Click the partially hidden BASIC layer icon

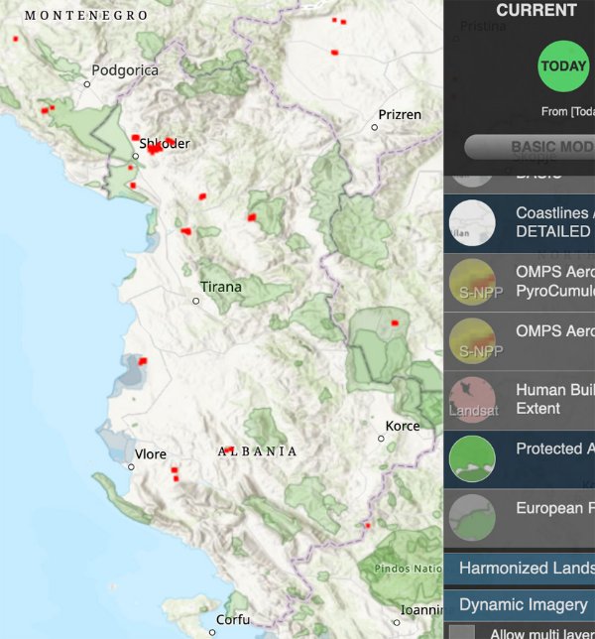472,177
